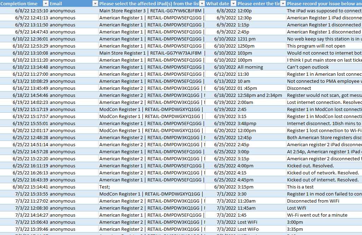Select the 'Kicked out of network. Resolved.' cell
The width and height of the screenshot is (362, 235).
point(323,173)
